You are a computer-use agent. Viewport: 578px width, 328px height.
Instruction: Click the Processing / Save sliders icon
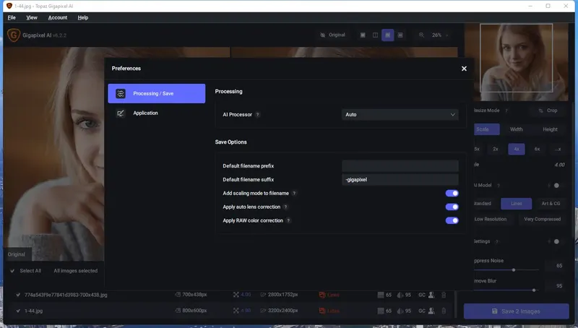[x=121, y=94]
